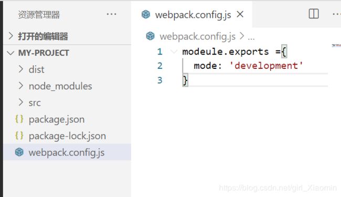The width and height of the screenshot is (341, 197).
Task: Click webpack icon in editor tab
Action: tap(146, 15)
